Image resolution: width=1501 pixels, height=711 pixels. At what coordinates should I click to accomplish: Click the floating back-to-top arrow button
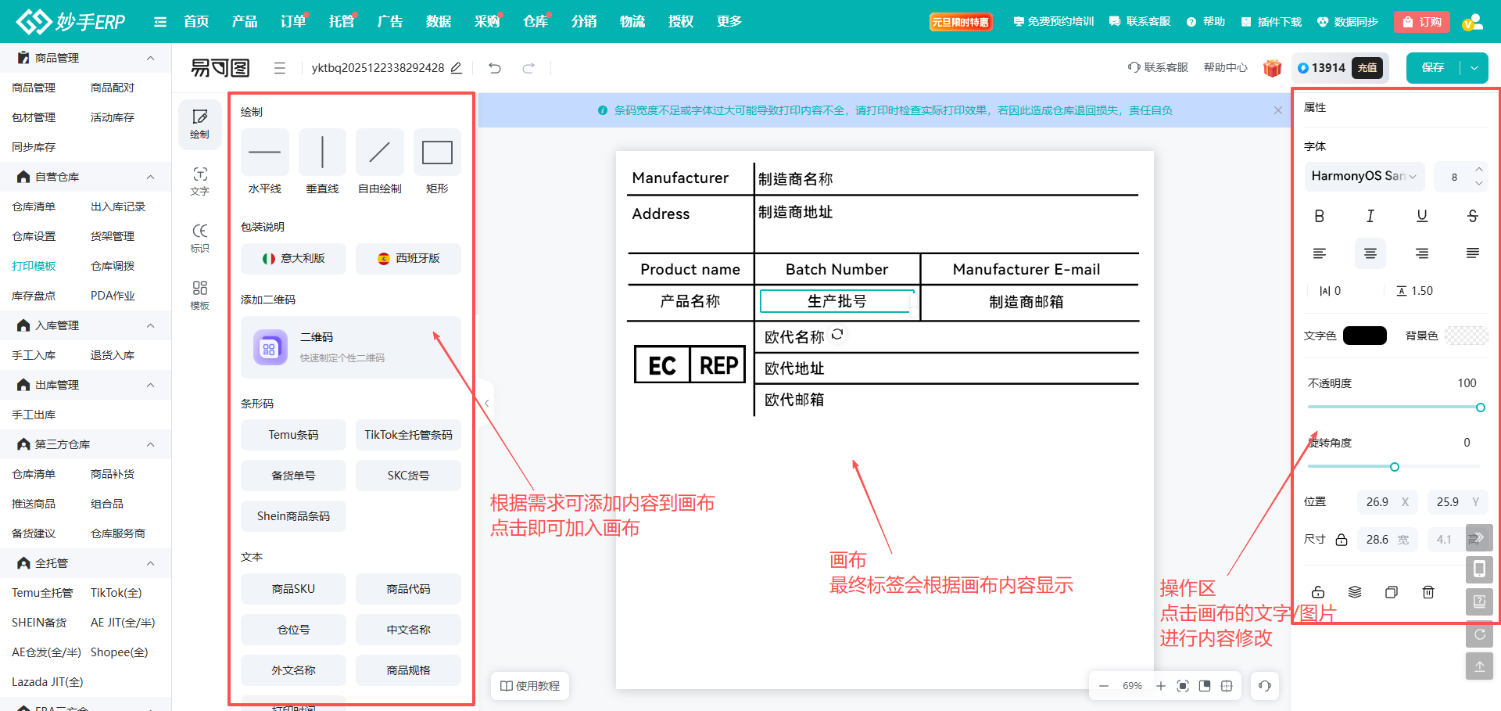click(1479, 666)
